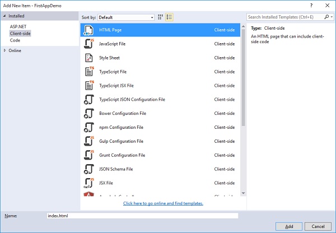The height and width of the screenshot is (233, 336).
Task: Select the Code category
Action: pos(15,40)
